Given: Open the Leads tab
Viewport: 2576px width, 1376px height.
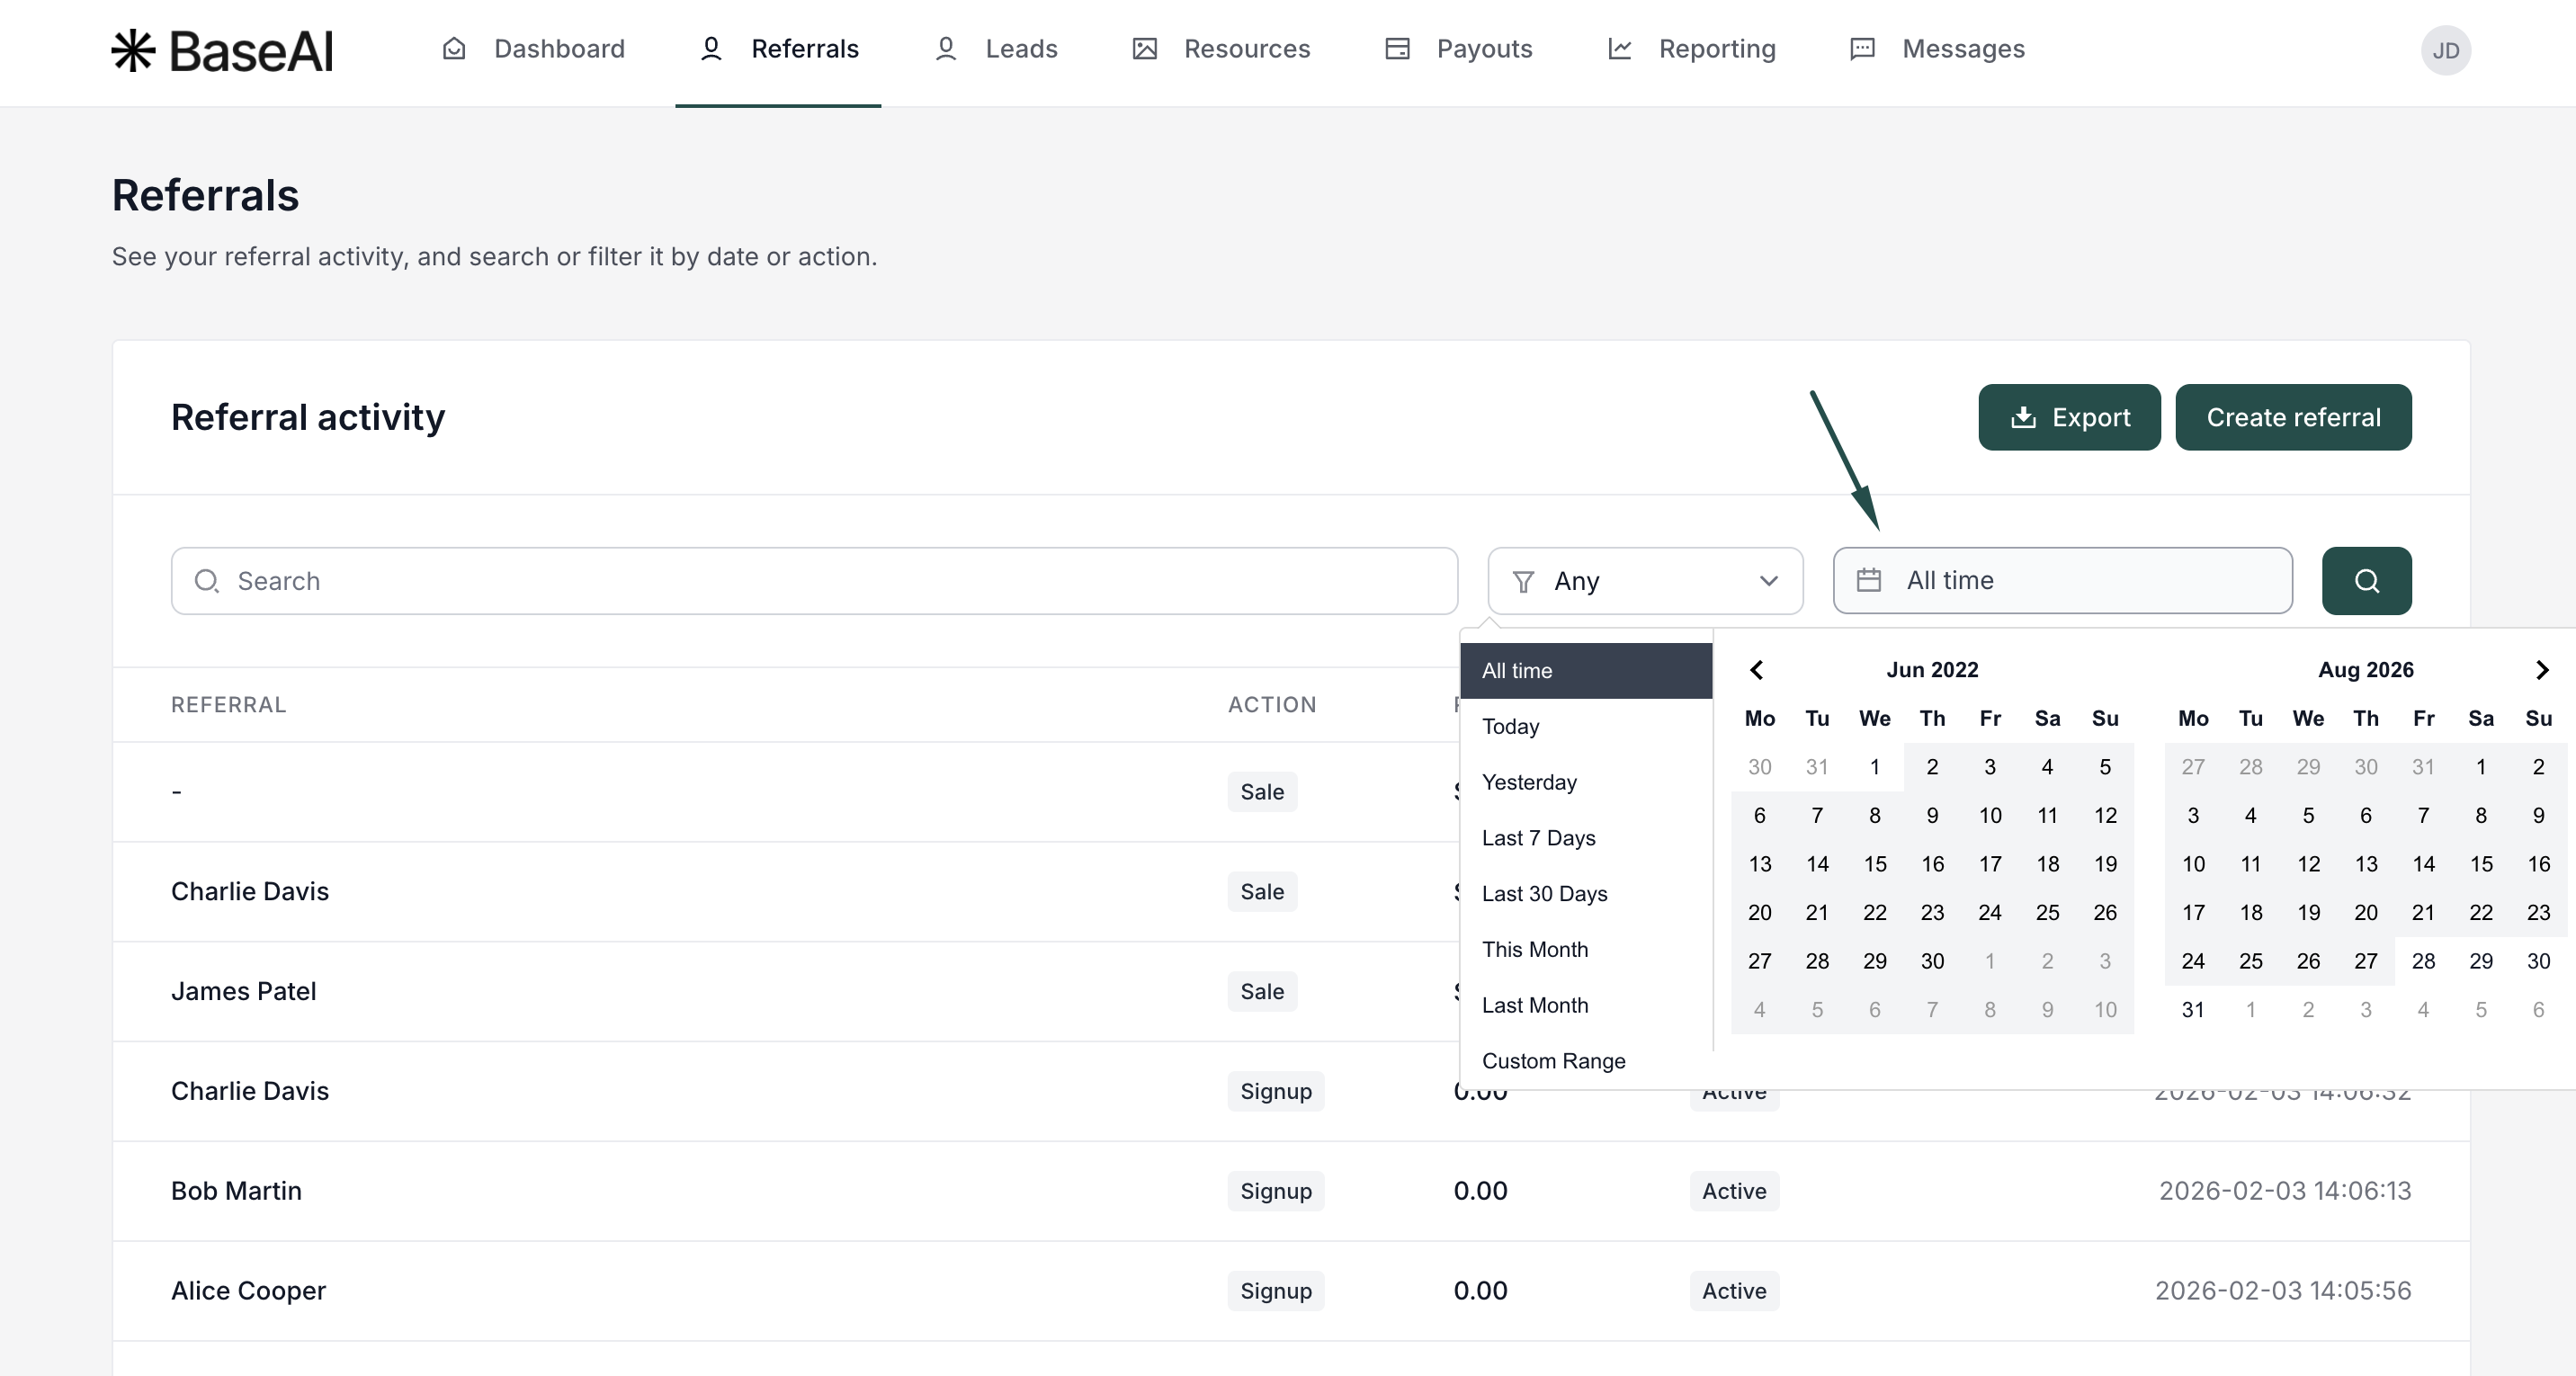Looking at the screenshot, I should (x=995, y=49).
